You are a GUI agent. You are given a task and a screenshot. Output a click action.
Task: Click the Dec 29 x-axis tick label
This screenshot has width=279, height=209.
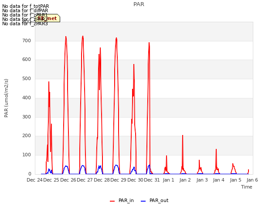(x=118, y=180)
